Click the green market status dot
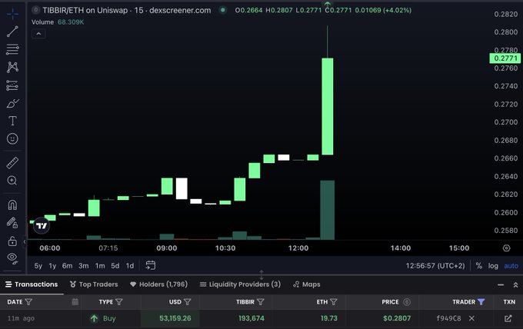 pyautogui.click(x=223, y=10)
